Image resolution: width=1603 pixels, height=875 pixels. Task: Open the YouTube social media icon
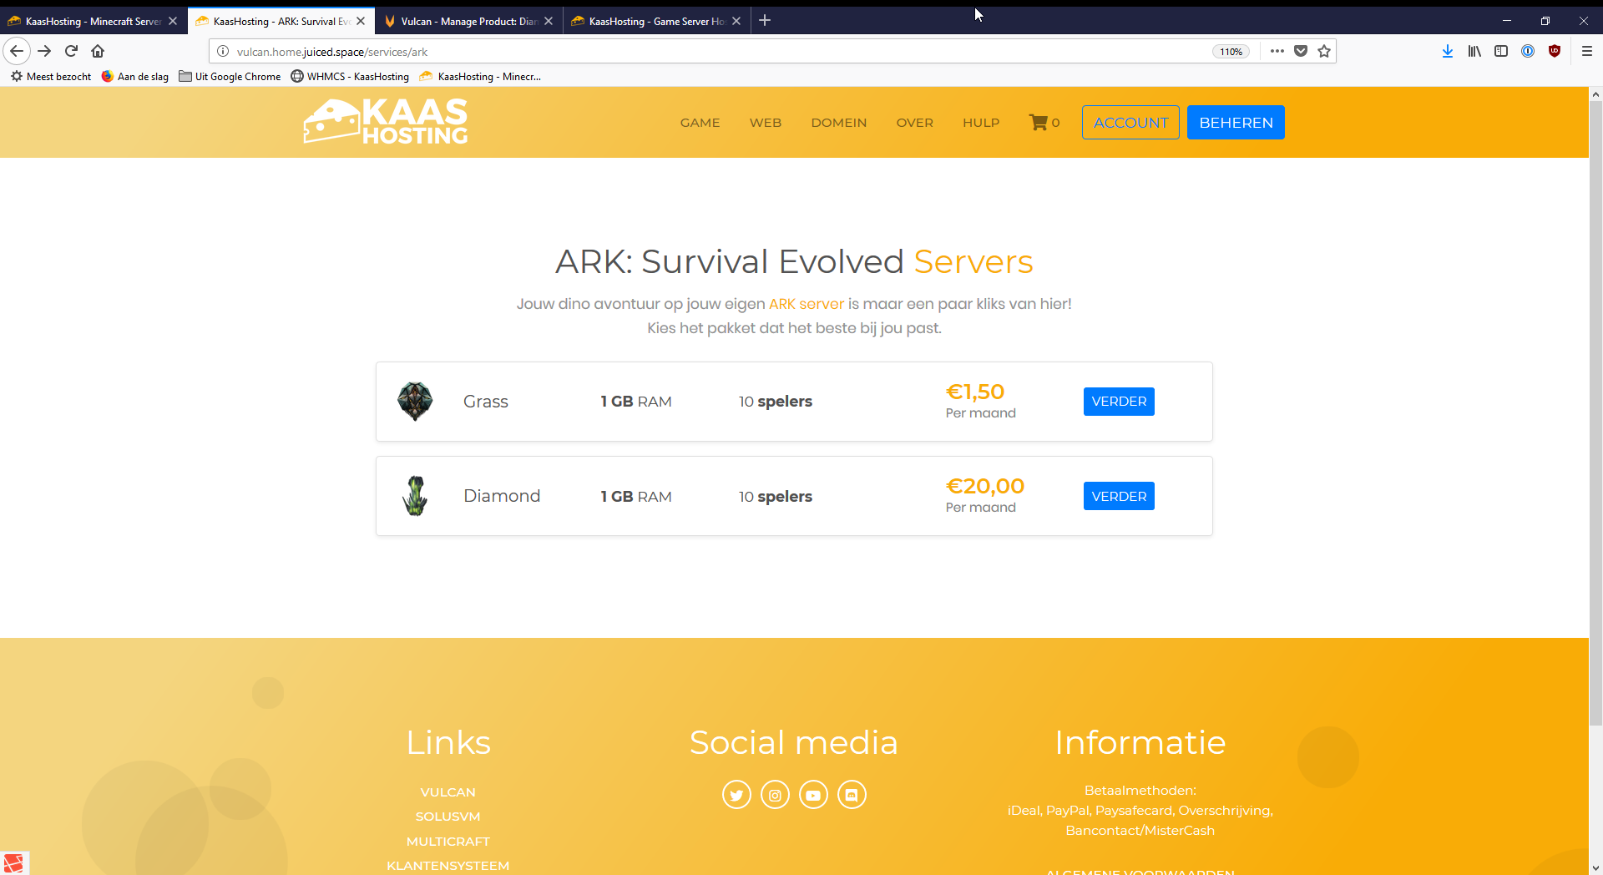tap(813, 795)
